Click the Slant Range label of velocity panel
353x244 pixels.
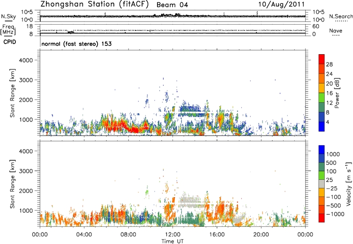pos(12,184)
